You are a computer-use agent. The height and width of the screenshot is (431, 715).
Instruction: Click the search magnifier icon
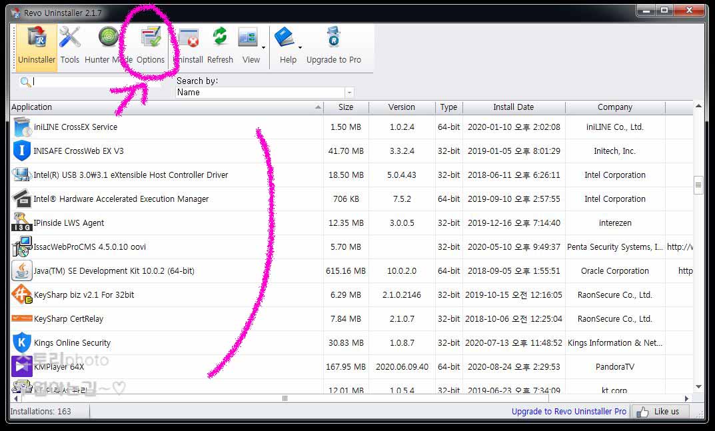pyautogui.click(x=25, y=82)
